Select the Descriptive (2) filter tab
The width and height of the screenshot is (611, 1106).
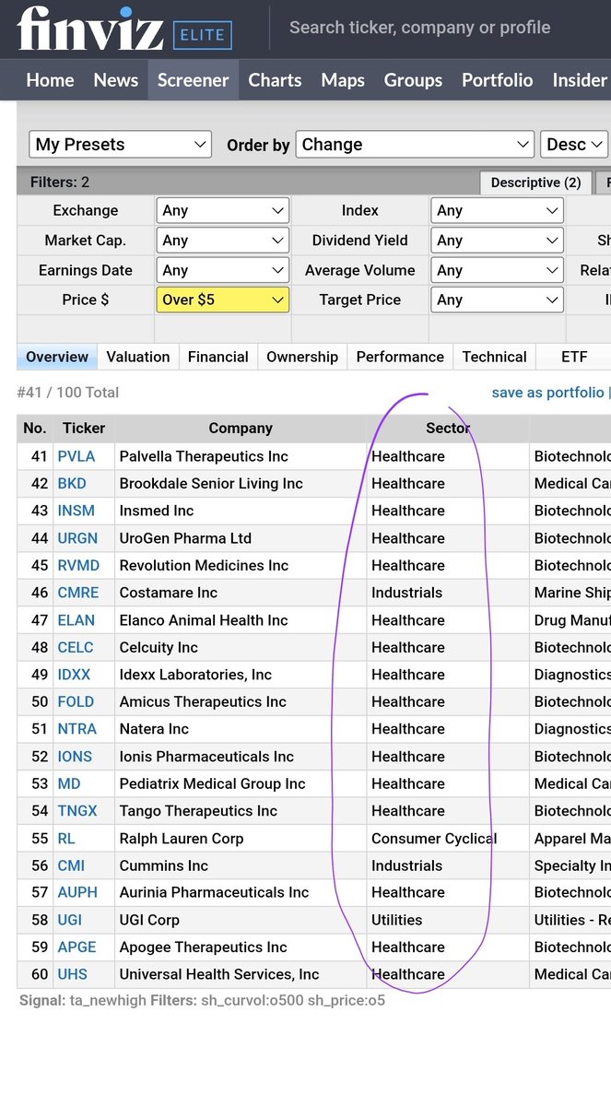(x=535, y=182)
